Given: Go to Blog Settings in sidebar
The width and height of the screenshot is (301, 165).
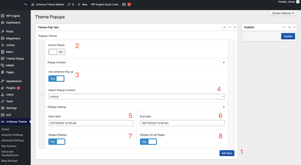Looking at the screenshot, I should click(9, 161).
